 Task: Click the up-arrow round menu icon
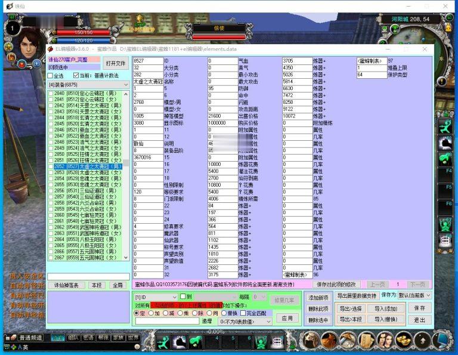422,341
